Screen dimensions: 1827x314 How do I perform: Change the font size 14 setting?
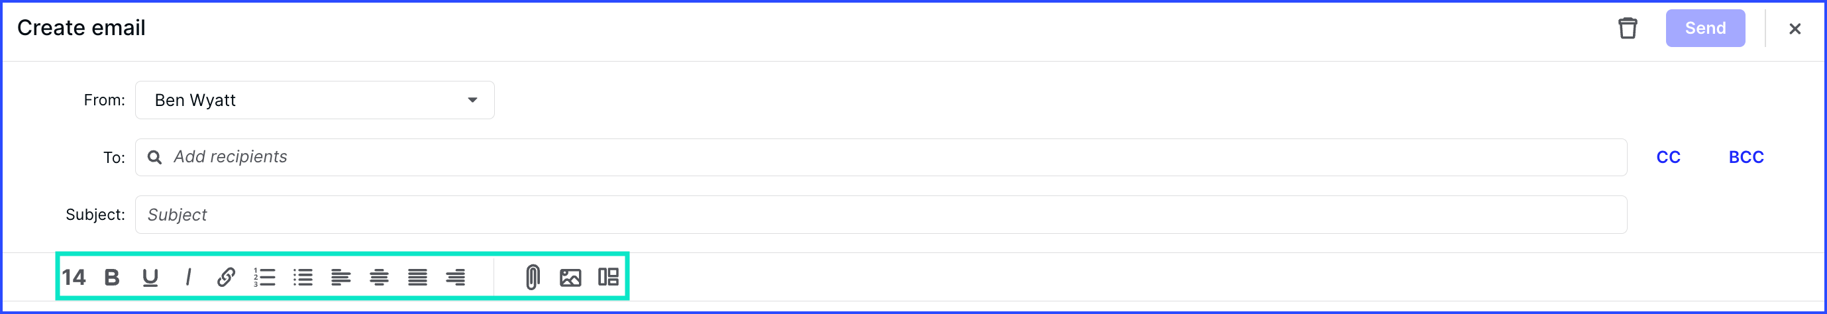click(74, 277)
